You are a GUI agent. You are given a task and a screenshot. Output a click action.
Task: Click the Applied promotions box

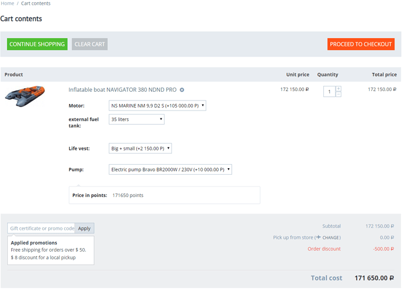[x=51, y=250]
